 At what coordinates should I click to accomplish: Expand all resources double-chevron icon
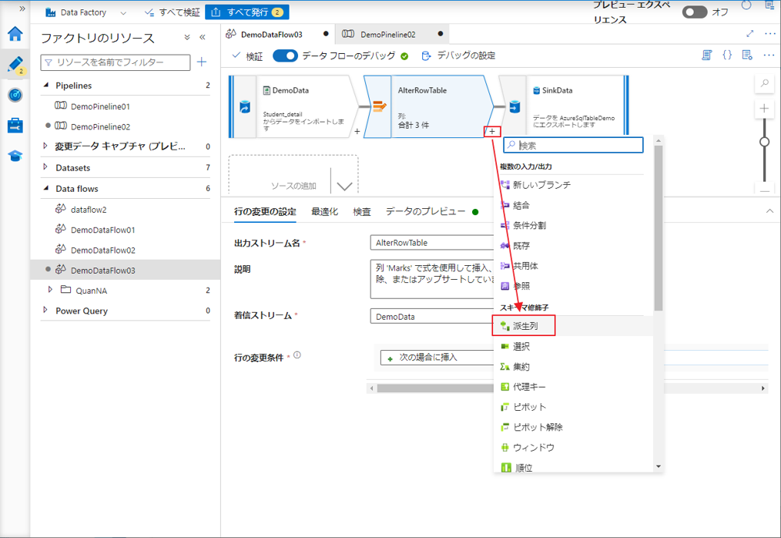(x=187, y=37)
